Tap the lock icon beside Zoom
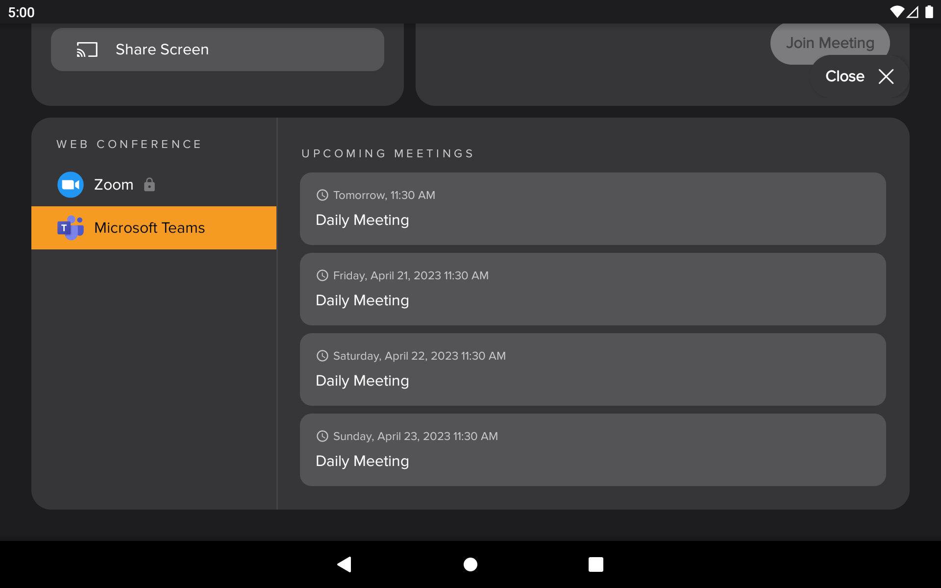 pos(149,185)
